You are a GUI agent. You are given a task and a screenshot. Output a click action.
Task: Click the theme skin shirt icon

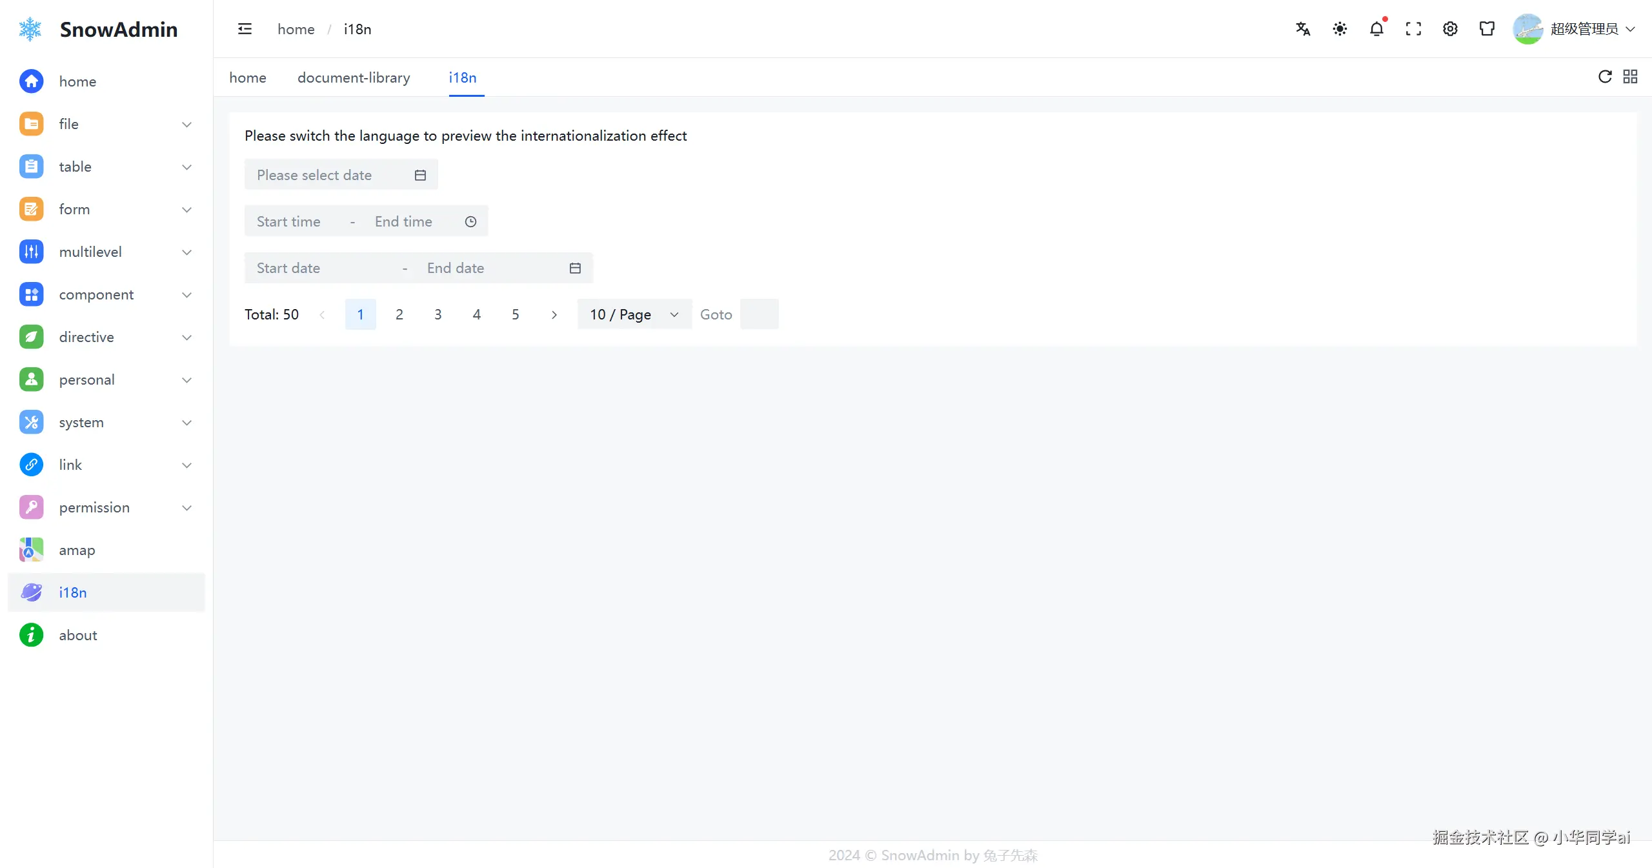(1487, 29)
